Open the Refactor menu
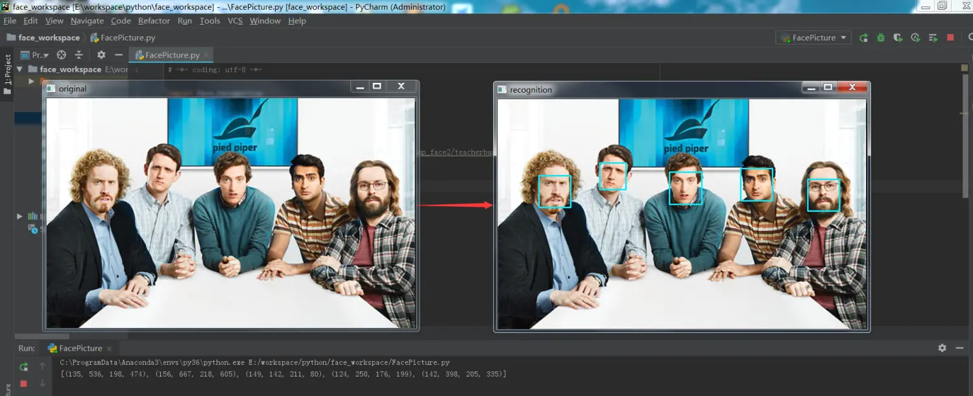973x396 pixels. click(x=154, y=21)
